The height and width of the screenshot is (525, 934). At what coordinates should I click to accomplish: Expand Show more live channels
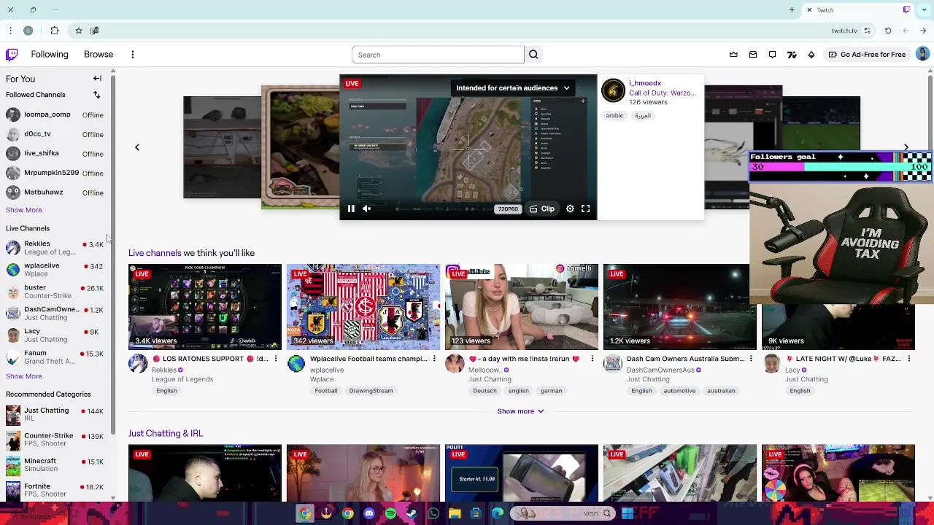[520, 411]
